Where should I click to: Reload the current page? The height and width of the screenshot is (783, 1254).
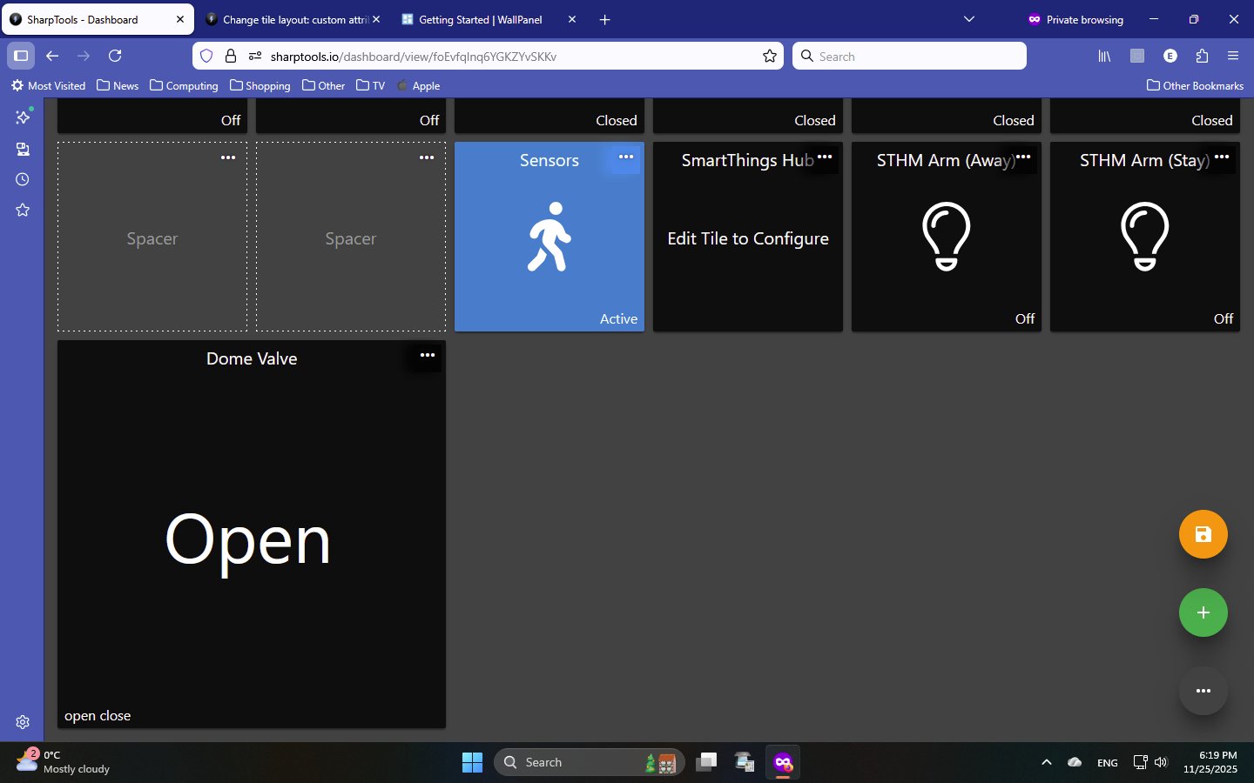[x=115, y=56]
